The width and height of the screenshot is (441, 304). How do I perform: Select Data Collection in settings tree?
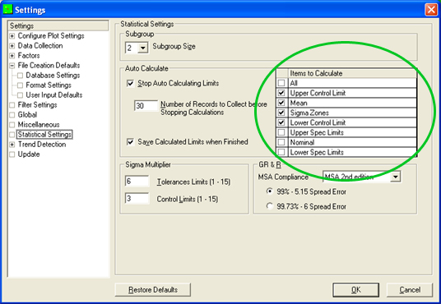pos(40,46)
